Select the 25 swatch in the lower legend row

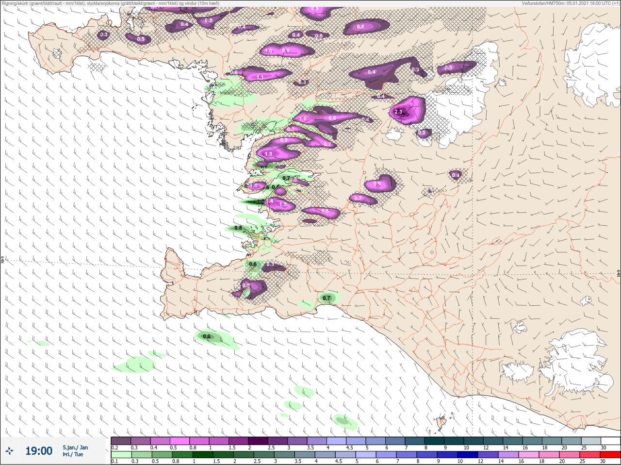[x=591, y=455]
